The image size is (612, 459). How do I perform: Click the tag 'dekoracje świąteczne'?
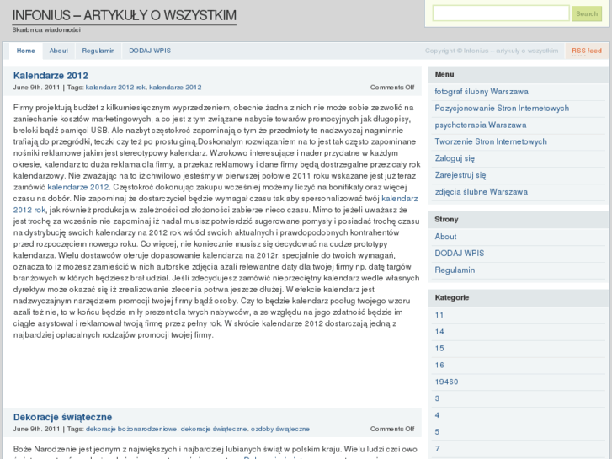(x=214, y=429)
